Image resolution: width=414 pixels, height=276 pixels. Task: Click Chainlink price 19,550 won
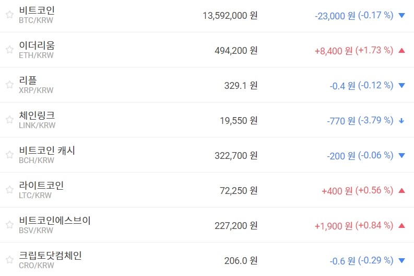(x=239, y=120)
